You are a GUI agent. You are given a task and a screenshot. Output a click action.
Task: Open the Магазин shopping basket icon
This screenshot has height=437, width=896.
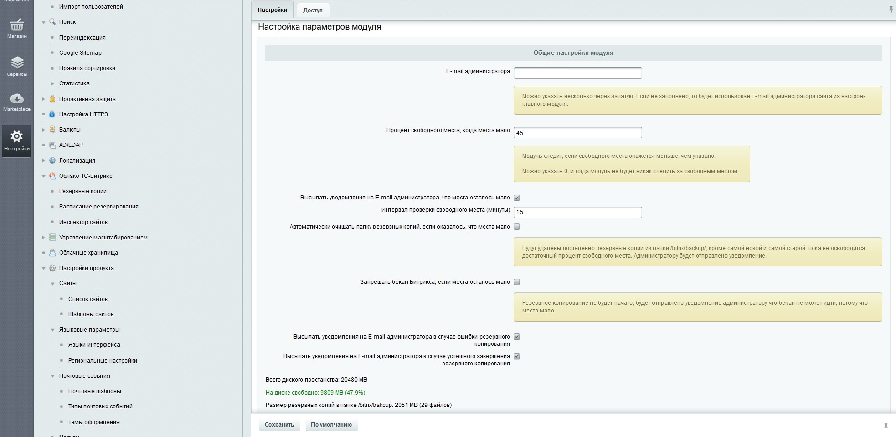(17, 25)
